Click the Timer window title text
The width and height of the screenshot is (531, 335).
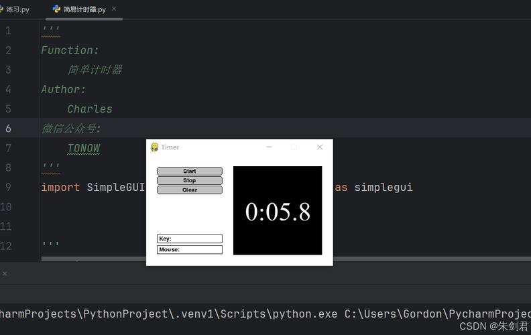click(170, 147)
